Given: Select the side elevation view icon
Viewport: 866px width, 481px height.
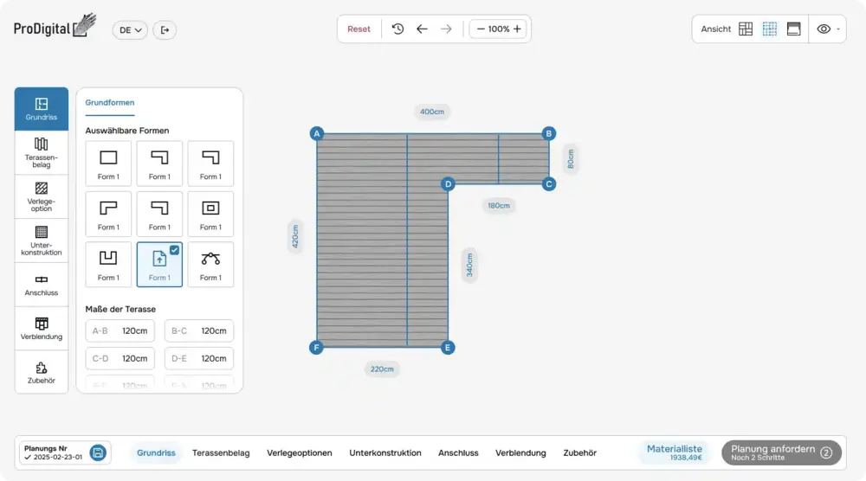Looking at the screenshot, I should [793, 29].
